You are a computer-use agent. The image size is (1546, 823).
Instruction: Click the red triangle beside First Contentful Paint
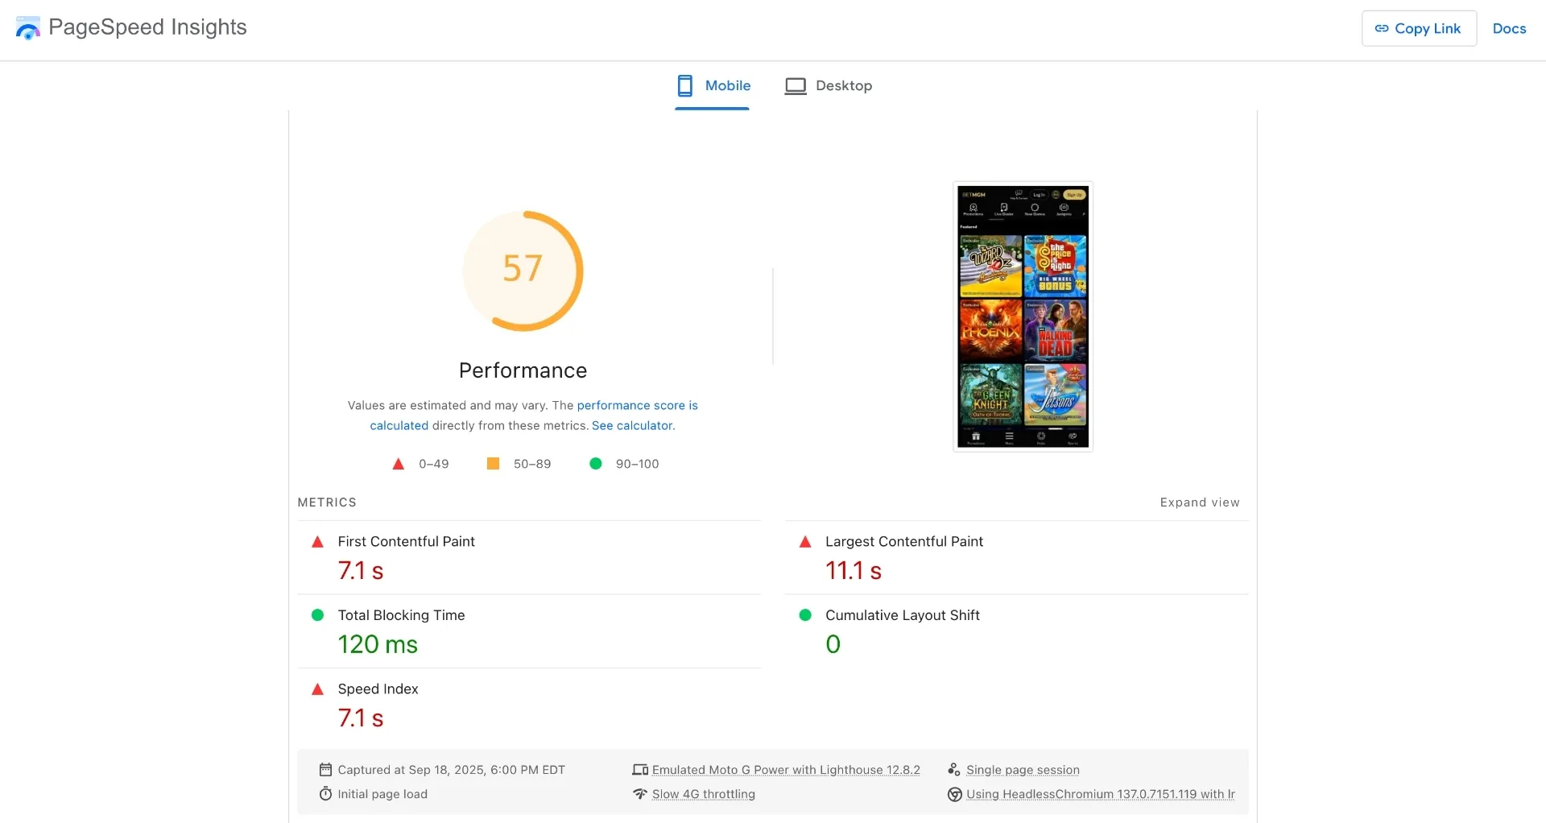(317, 542)
